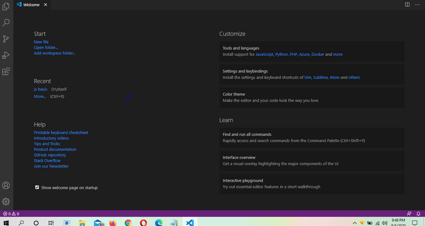This screenshot has width=425, height=226.
Task: Open the Accounts menu icon
Action: (6, 186)
